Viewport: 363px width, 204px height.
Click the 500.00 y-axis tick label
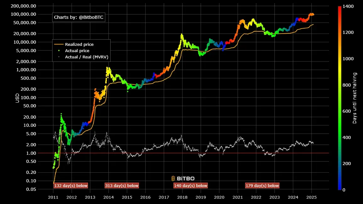[29, 78]
